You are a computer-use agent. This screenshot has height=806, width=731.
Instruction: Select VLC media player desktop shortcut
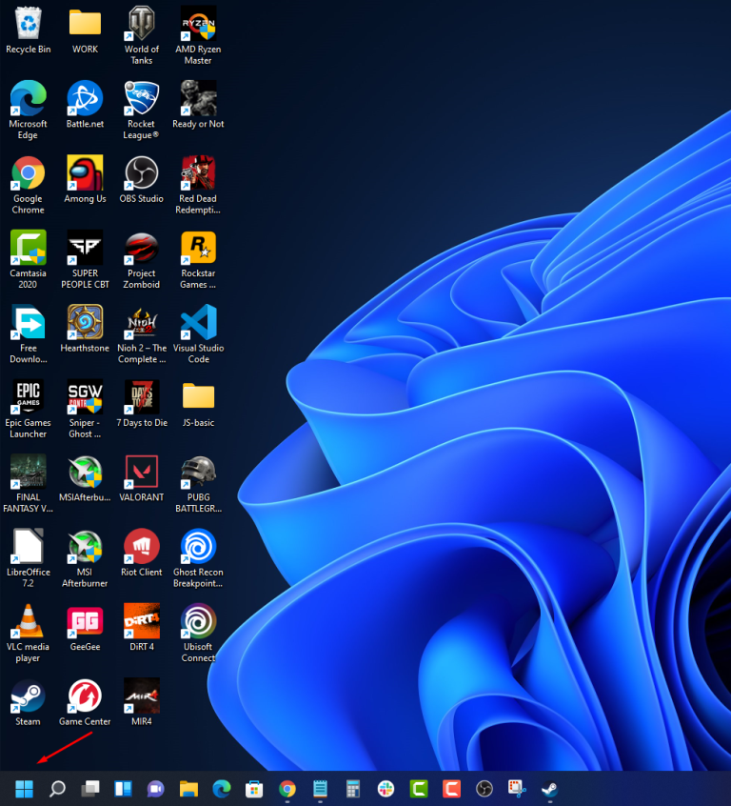click(29, 633)
